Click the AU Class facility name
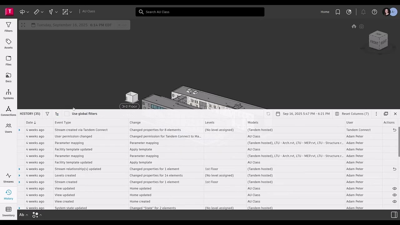Image resolution: width=400 pixels, height=225 pixels. 89,11
